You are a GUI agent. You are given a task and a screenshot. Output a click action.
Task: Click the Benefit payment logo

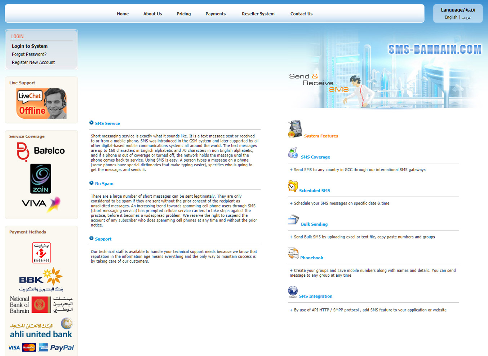[x=41, y=253]
